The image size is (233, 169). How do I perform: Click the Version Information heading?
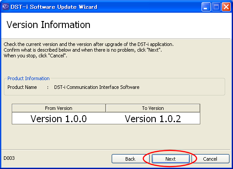pyautogui.click(x=48, y=25)
